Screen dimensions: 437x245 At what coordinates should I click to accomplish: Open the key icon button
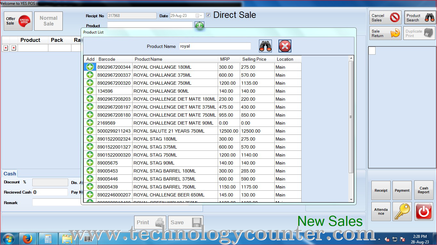(402, 211)
